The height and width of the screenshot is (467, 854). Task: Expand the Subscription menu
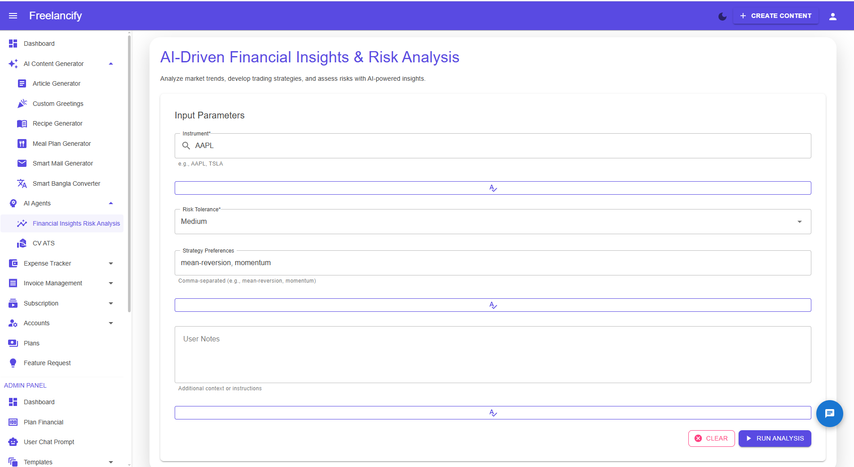pyautogui.click(x=111, y=303)
